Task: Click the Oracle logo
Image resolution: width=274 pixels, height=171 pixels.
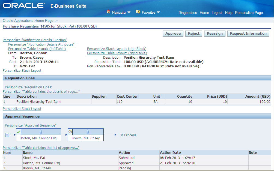Action: (x=24, y=5)
